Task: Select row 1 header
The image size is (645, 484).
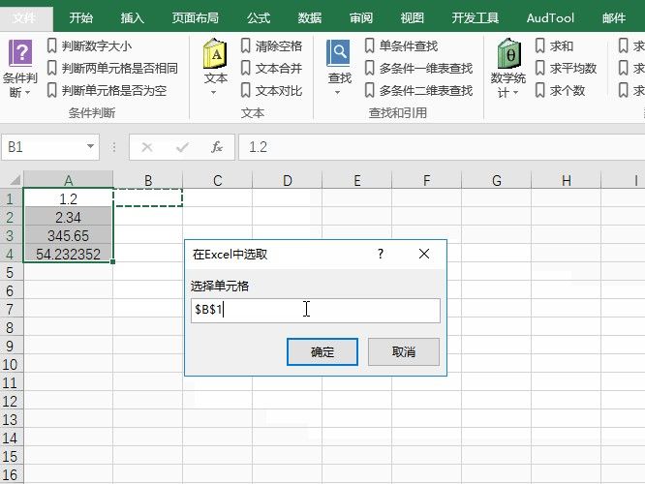Action: [x=10, y=199]
